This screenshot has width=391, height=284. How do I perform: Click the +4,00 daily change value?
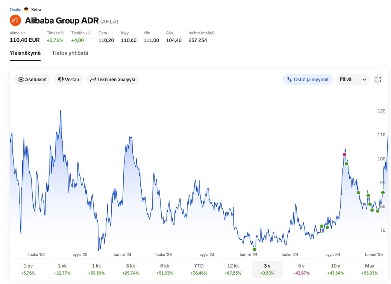click(77, 40)
